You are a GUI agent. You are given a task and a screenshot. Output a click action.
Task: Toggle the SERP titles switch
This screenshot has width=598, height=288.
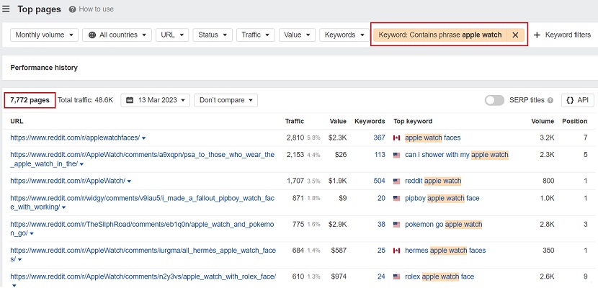point(494,100)
